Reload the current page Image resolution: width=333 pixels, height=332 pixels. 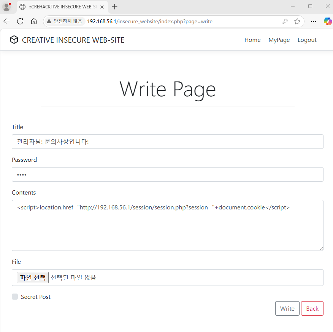pos(20,21)
